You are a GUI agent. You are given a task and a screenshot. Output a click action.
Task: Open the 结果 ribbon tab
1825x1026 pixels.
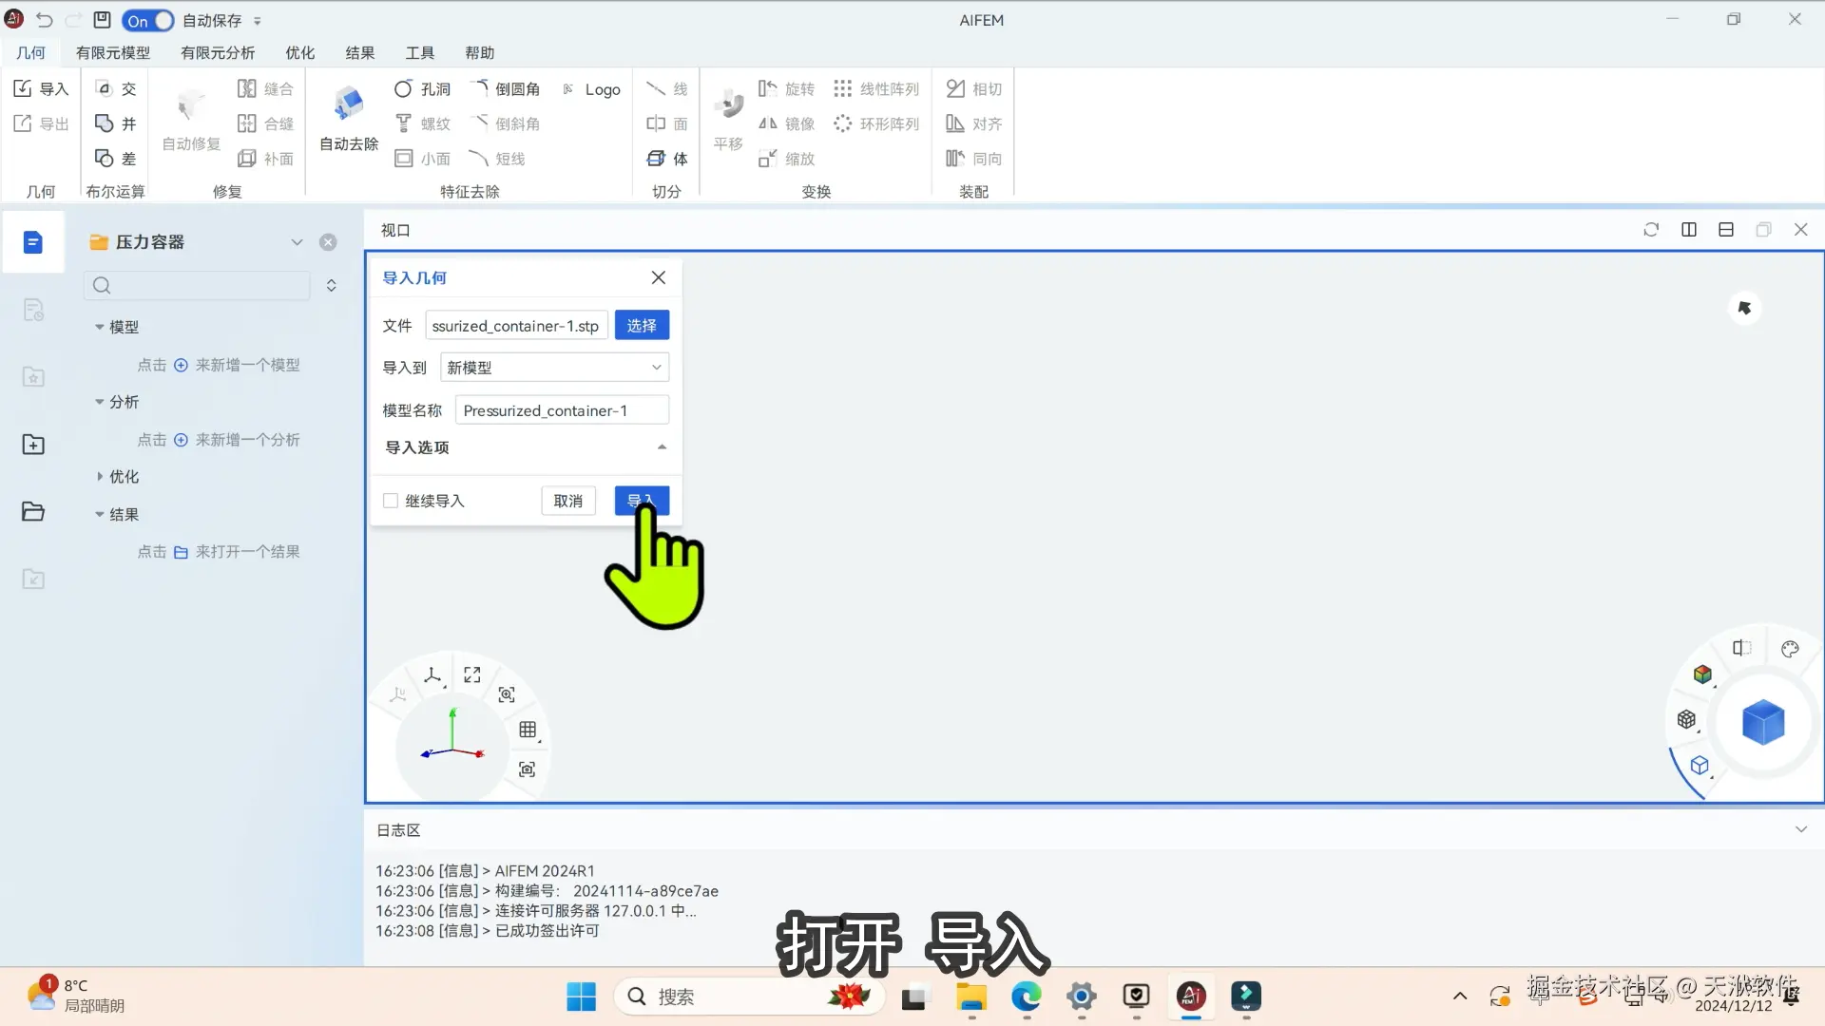[359, 53]
